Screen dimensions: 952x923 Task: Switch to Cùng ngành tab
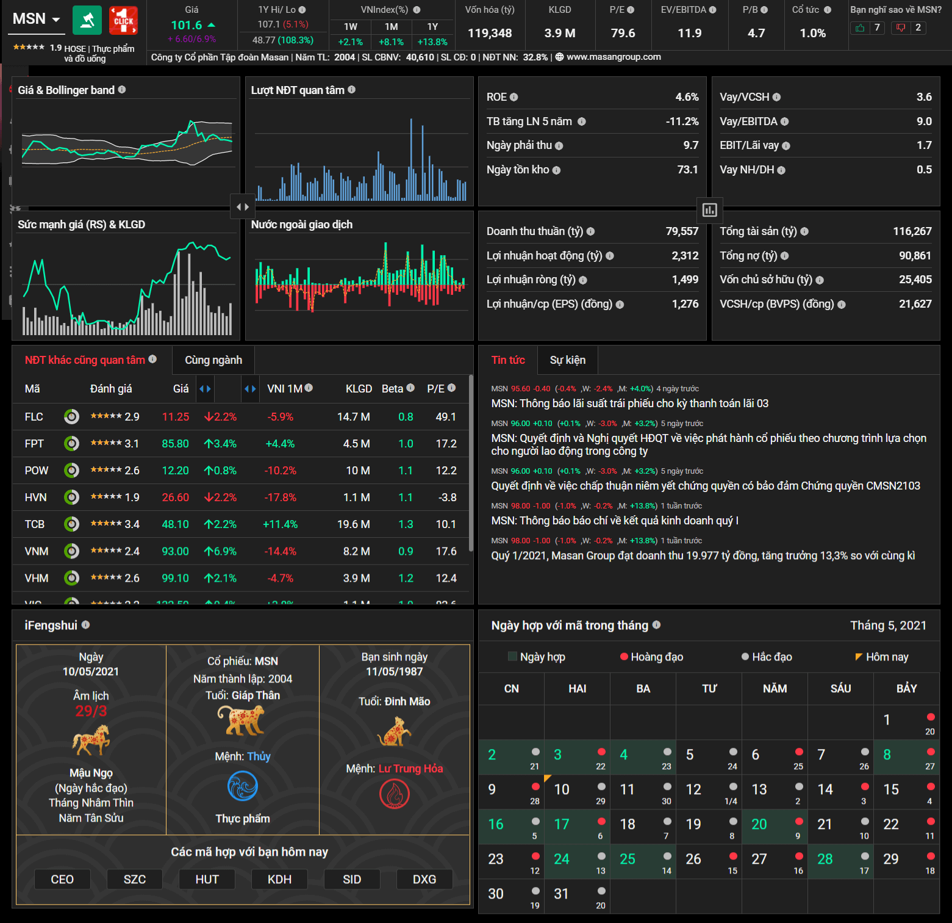pos(213,360)
